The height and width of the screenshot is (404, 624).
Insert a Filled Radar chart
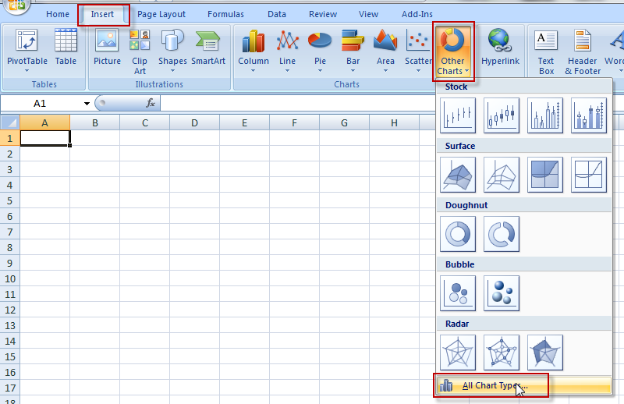pyautogui.click(x=545, y=353)
